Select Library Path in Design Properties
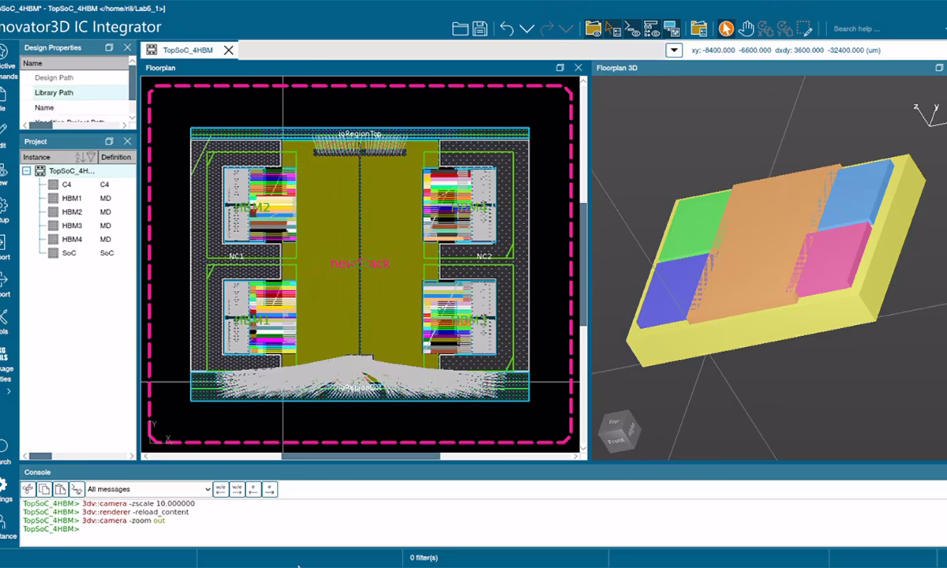Screen dimensions: 947x568 [x=54, y=92]
